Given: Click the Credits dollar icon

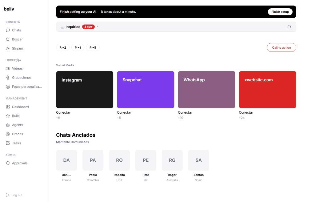Looking at the screenshot, I should (8, 134).
